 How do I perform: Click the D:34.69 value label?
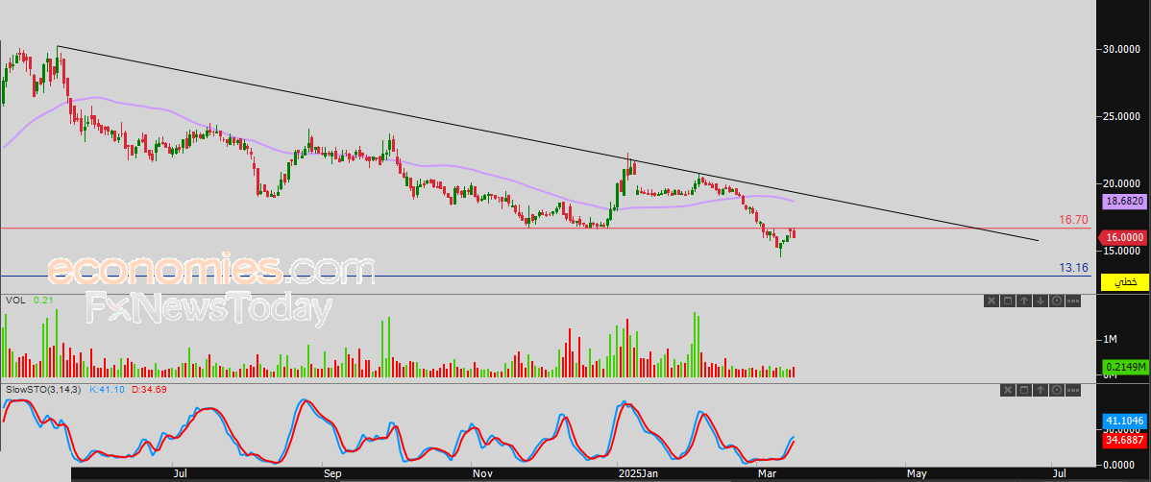(149, 389)
